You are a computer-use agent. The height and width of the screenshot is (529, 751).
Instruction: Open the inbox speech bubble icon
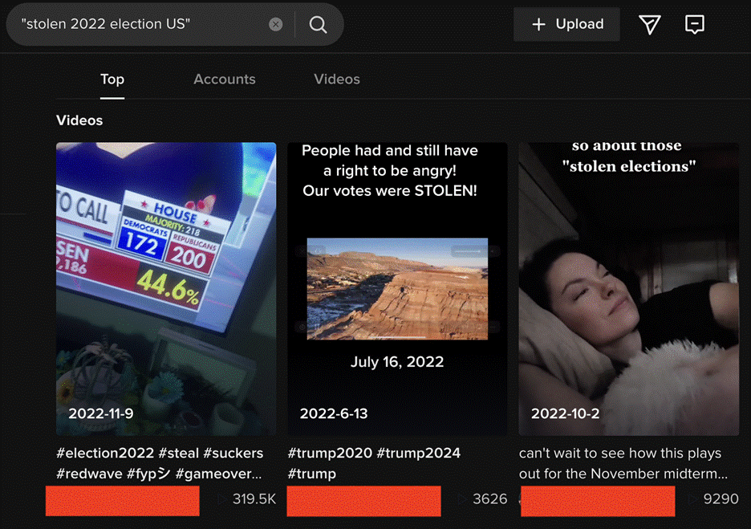pos(695,25)
